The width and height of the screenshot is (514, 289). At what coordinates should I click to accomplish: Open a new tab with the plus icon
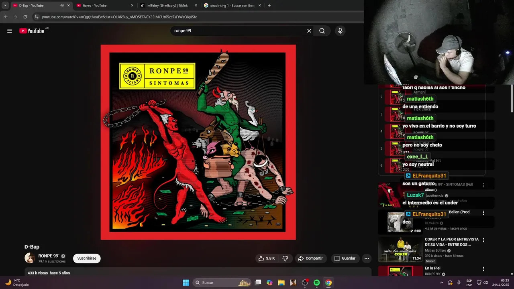[x=269, y=6]
